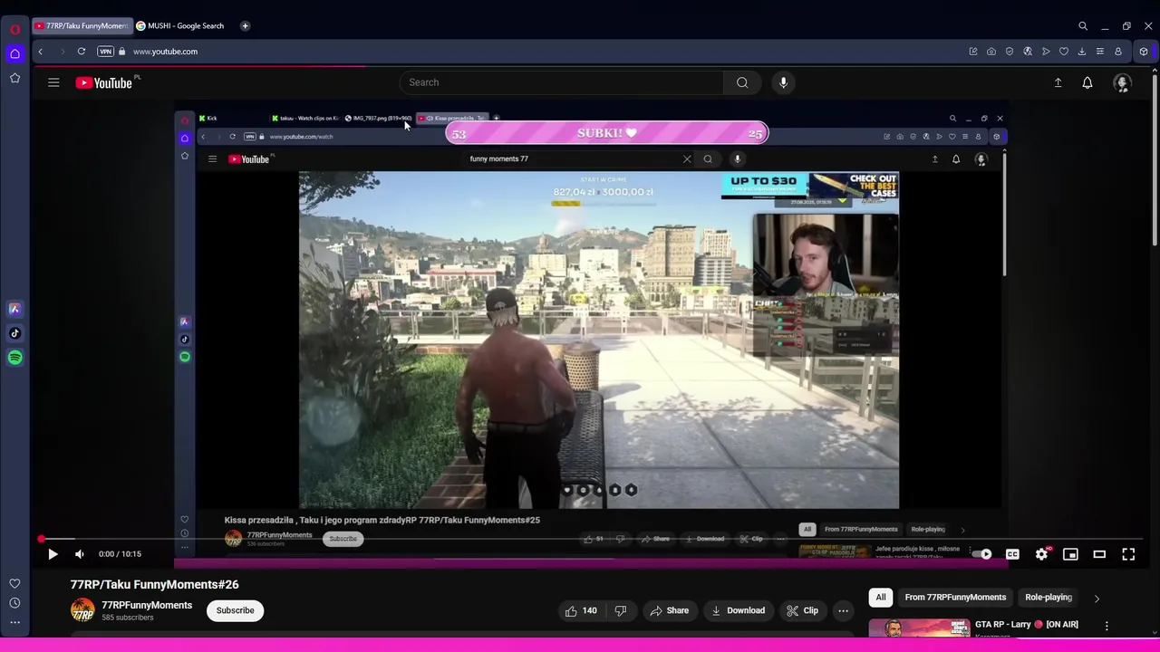Subscribe to 77RPFunnyMoments

(x=235, y=610)
